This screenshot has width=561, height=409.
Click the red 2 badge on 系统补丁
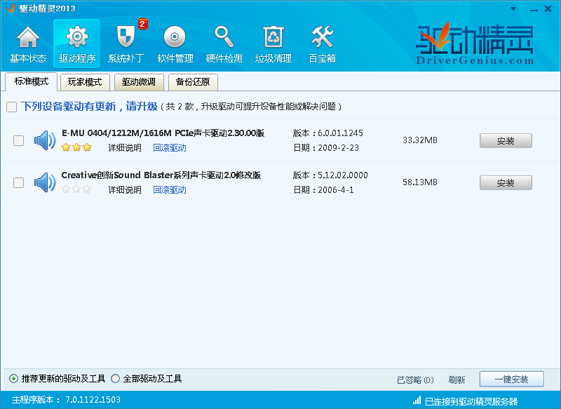coord(143,24)
